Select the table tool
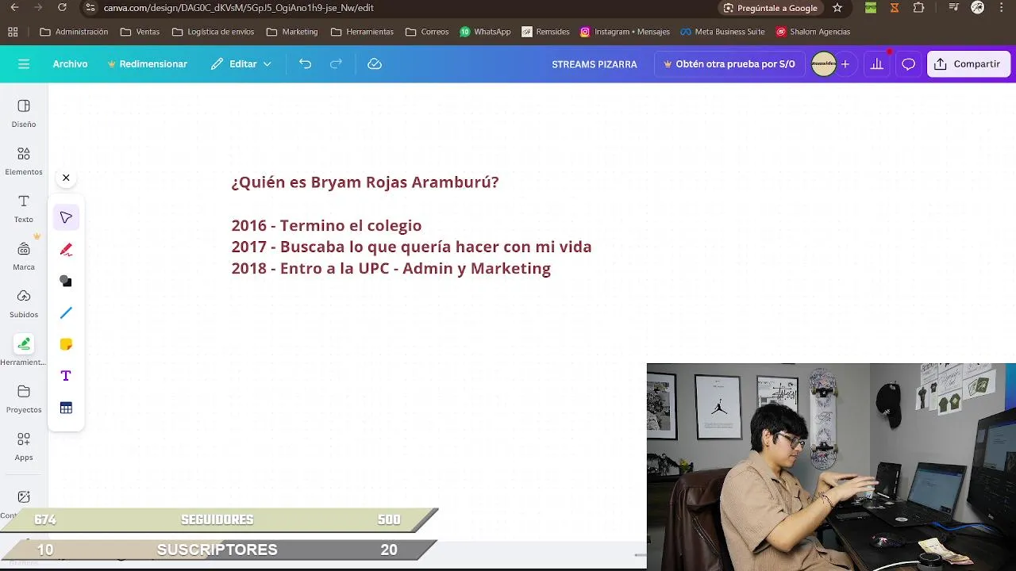The height and width of the screenshot is (571, 1016). (x=66, y=408)
